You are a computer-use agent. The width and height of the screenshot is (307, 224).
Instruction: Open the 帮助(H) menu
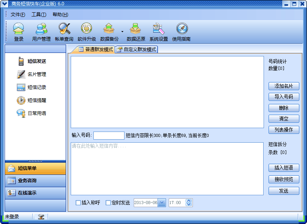[60, 15]
